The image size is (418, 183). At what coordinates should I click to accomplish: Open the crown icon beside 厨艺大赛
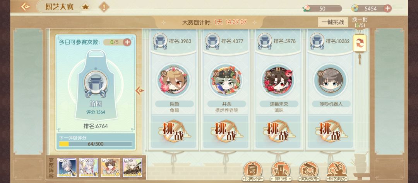pyautogui.click(x=86, y=7)
